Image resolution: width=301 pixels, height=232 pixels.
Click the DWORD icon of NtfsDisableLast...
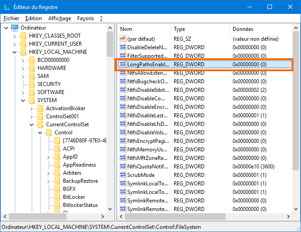click(123, 115)
